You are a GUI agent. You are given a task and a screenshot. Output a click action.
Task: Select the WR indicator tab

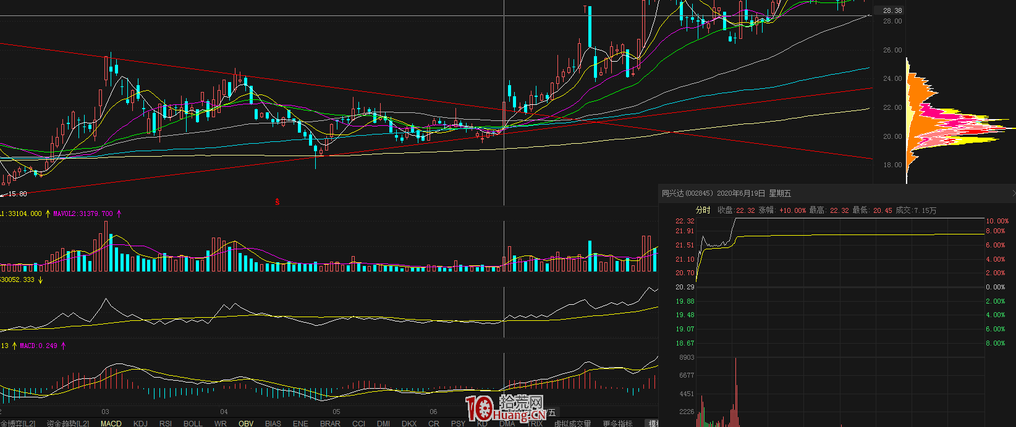pyautogui.click(x=220, y=423)
